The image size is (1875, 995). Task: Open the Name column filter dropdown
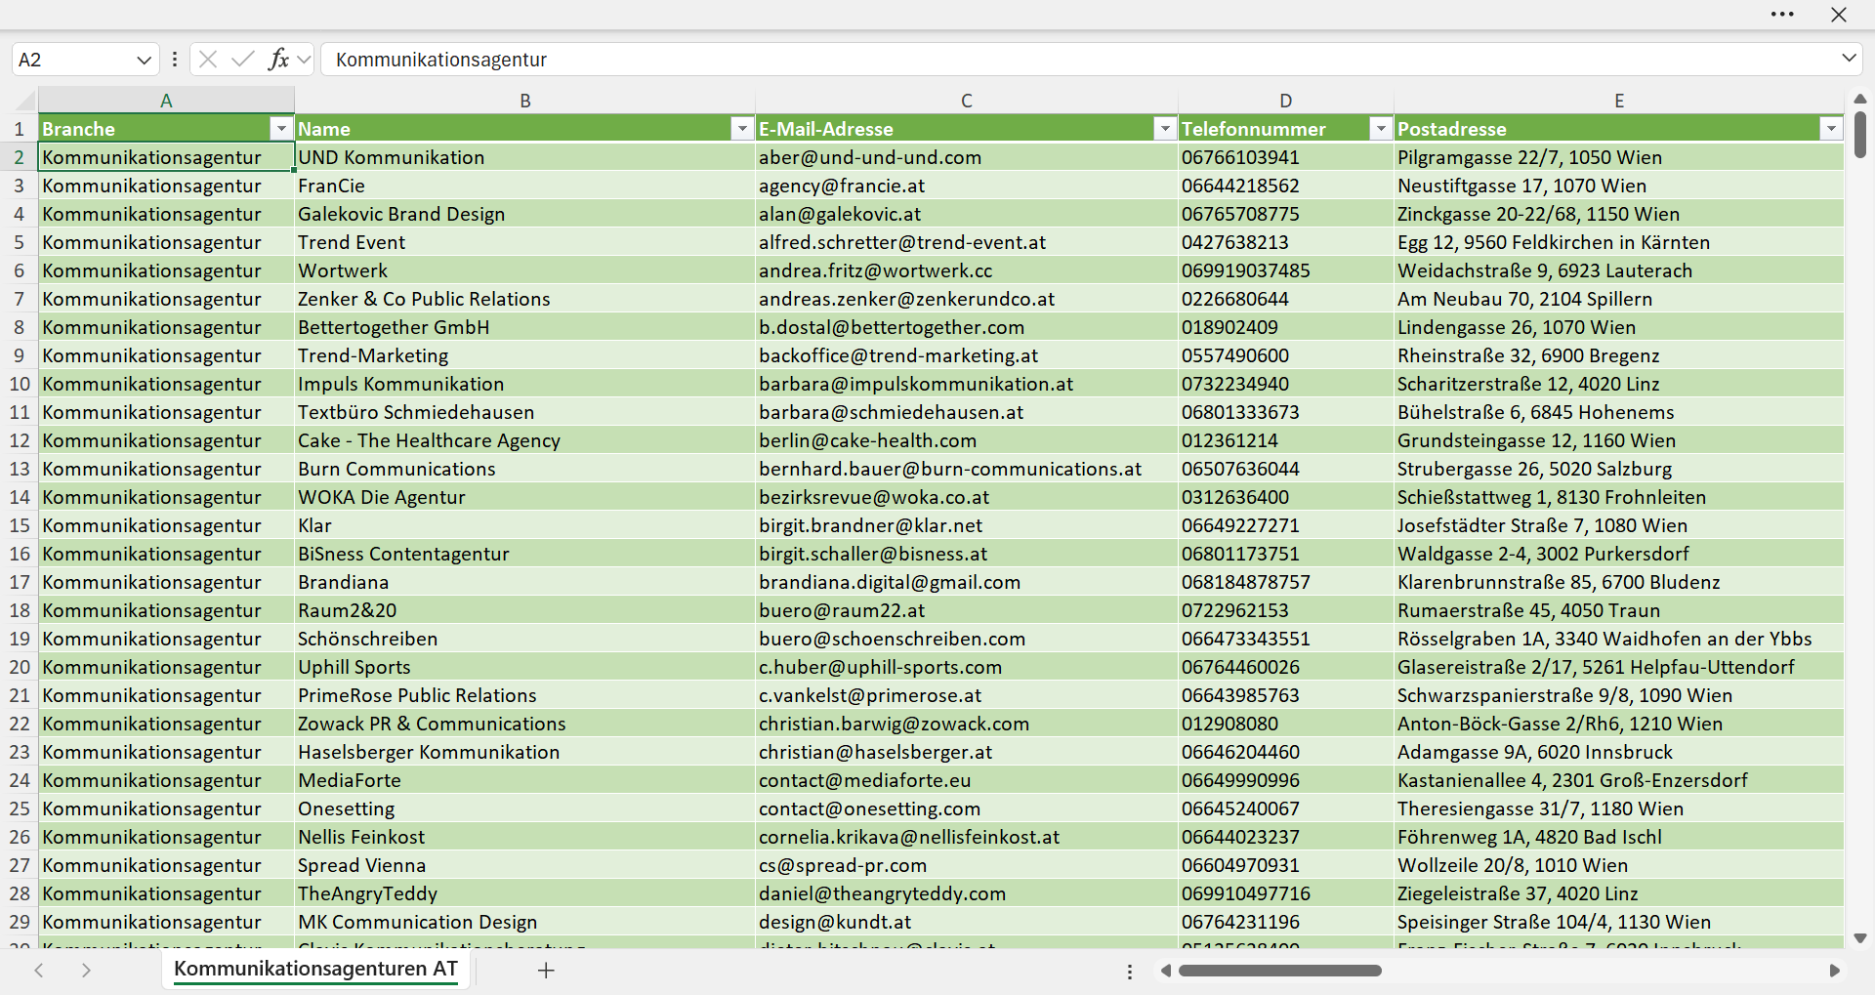point(742,129)
